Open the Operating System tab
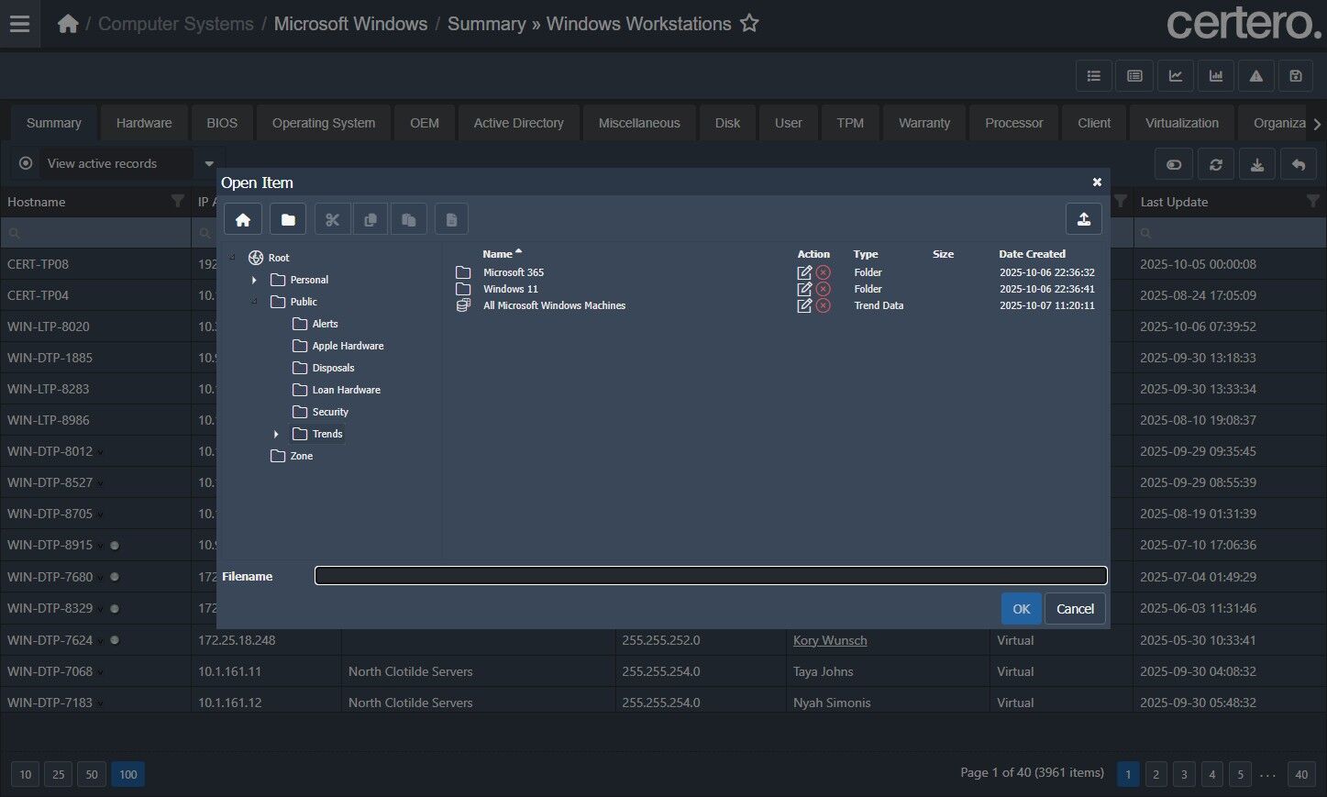Image resolution: width=1327 pixels, height=797 pixels. pos(323,123)
